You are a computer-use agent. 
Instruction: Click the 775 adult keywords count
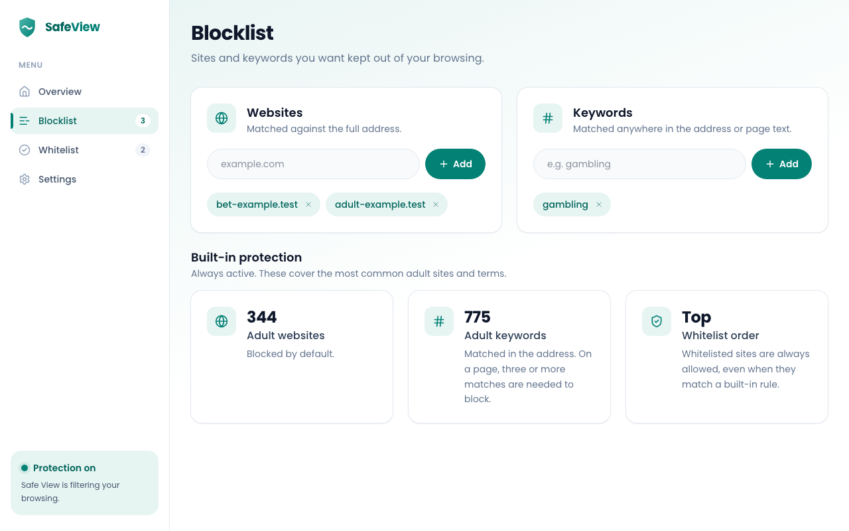478,317
